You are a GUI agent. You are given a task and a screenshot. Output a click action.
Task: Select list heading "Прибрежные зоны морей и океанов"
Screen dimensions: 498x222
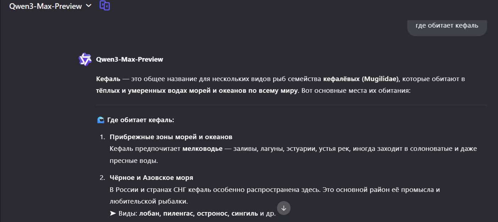[x=171, y=137]
